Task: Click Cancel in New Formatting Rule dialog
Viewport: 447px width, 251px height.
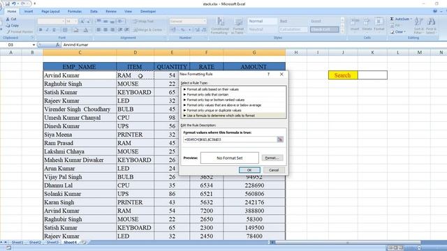Action: pos(274,170)
